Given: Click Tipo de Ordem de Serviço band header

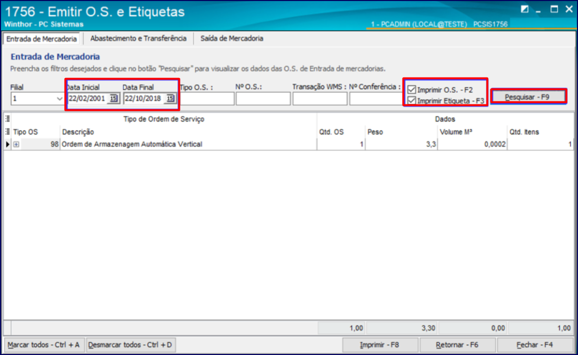Looking at the screenshot, I should tap(164, 119).
